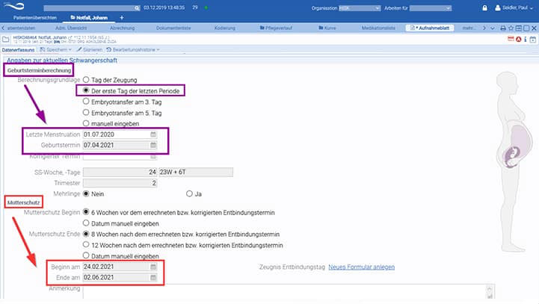
Task: Click the blue info icon
Action: coord(526,40)
